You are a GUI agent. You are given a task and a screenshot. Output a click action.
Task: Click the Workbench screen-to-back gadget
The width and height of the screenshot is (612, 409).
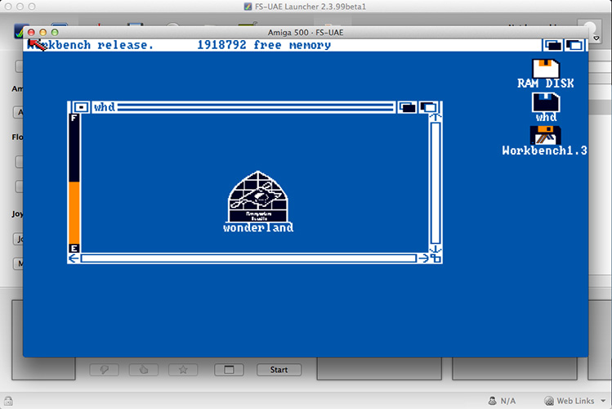(x=553, y=46)
